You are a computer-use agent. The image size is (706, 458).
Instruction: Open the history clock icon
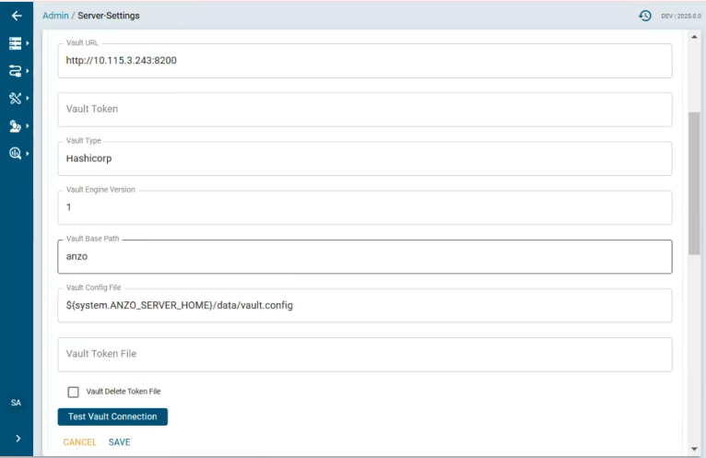click(645, 16)
